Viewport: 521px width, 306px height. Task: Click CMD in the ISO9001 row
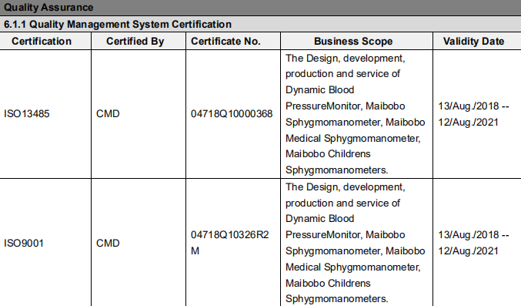point(108,243)
